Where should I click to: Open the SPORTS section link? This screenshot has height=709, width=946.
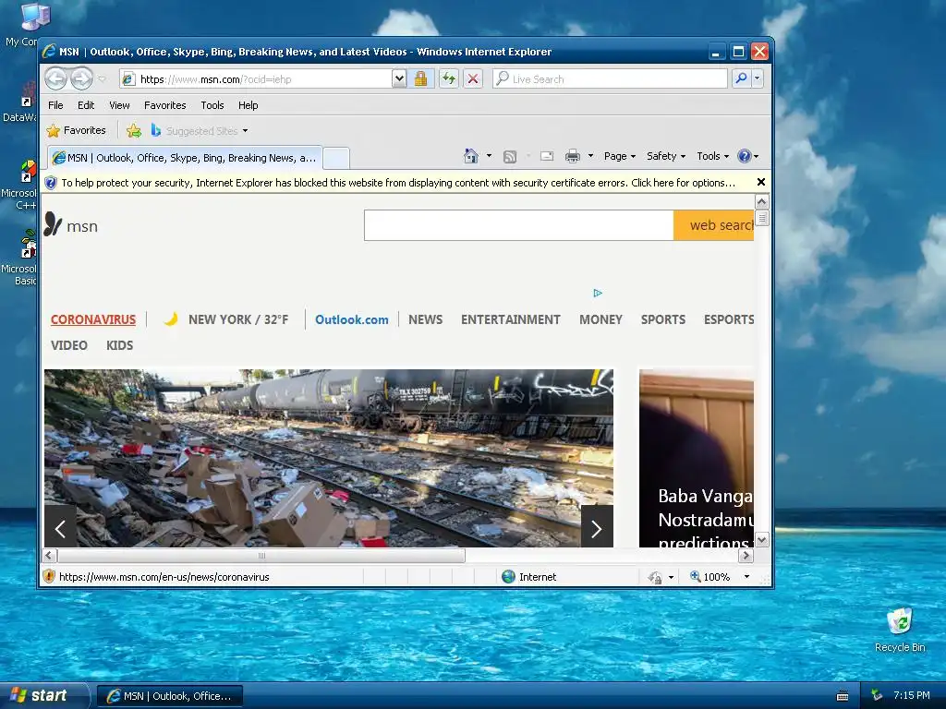click(663, 319)
